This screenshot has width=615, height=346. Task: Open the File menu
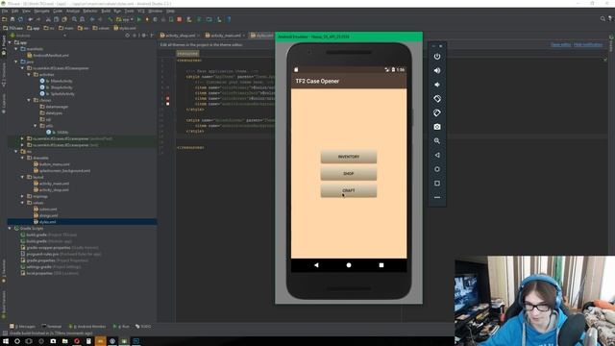(5, 11)
